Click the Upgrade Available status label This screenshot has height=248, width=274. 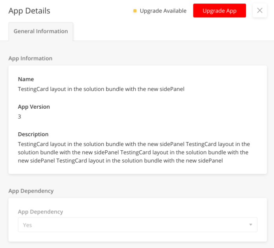click(x=163, y=11)
